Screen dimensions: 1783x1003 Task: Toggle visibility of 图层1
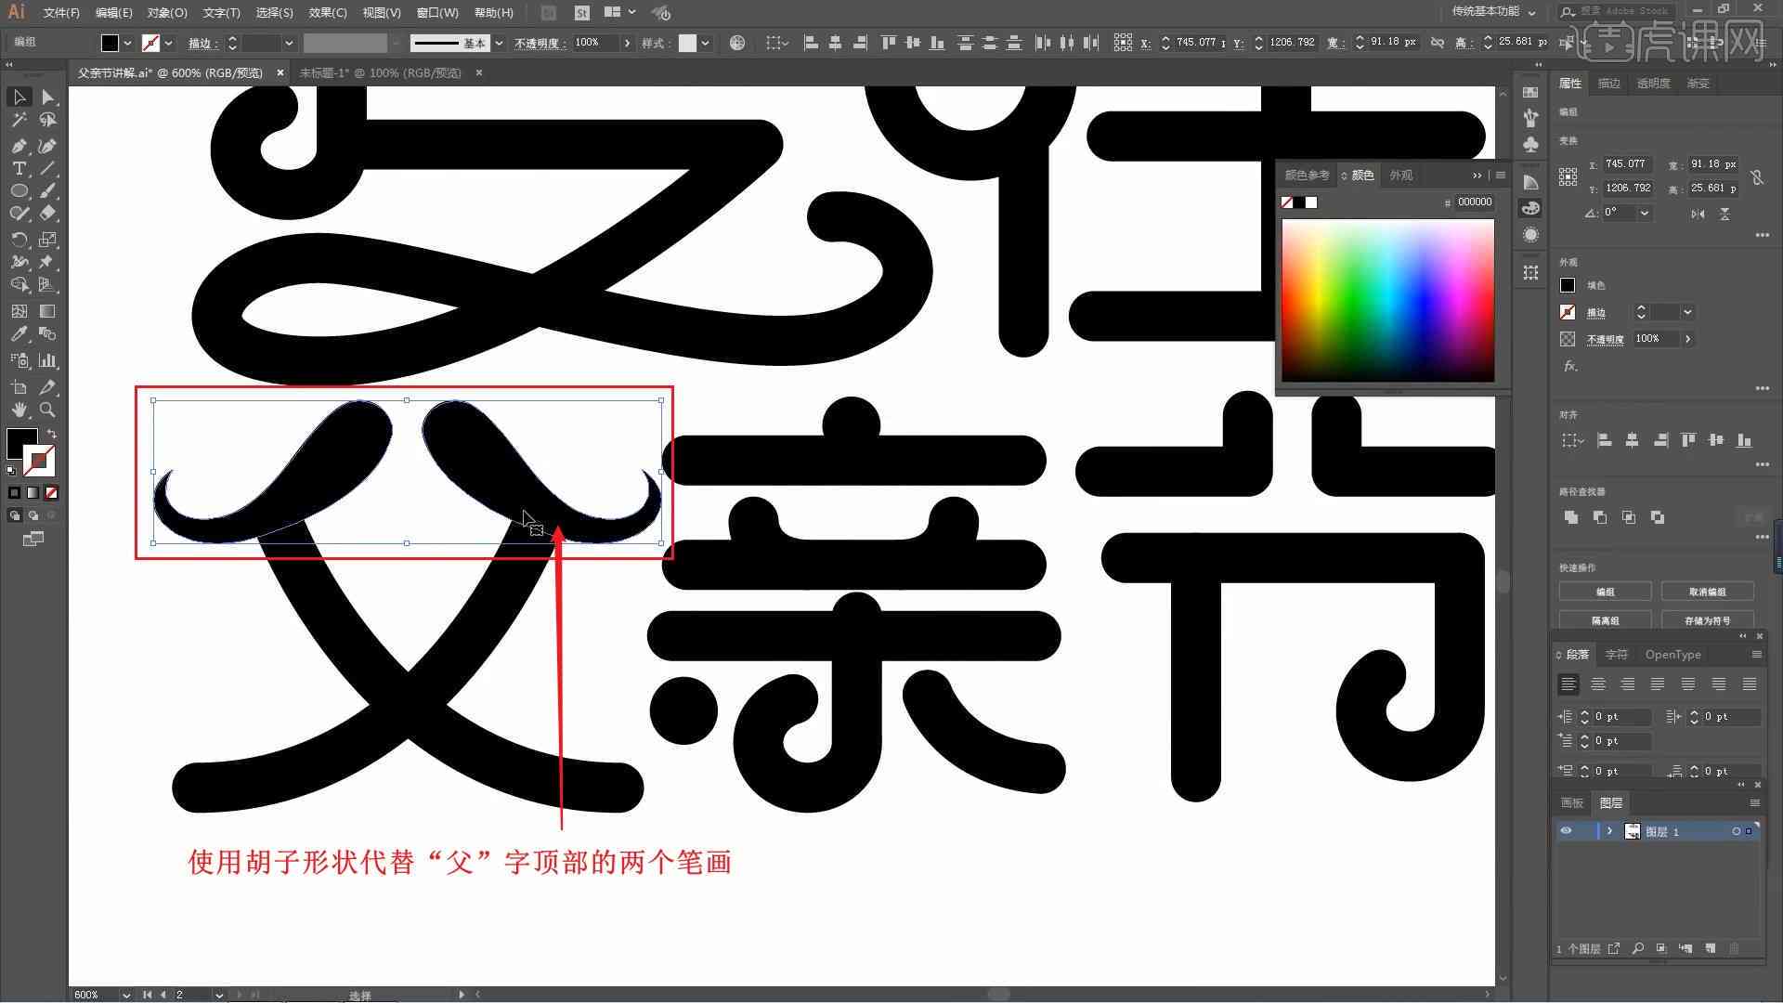tap(1567, 831)
